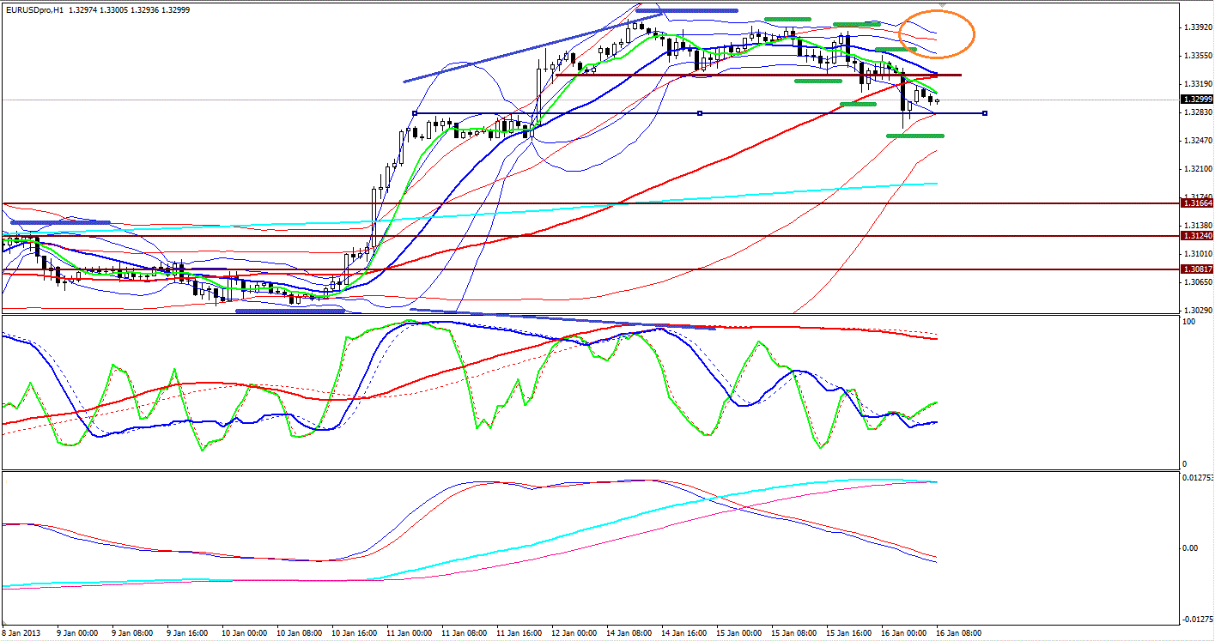Select middle handle of blue horizontal line
Screen dimensions: 1215x641
700,113
